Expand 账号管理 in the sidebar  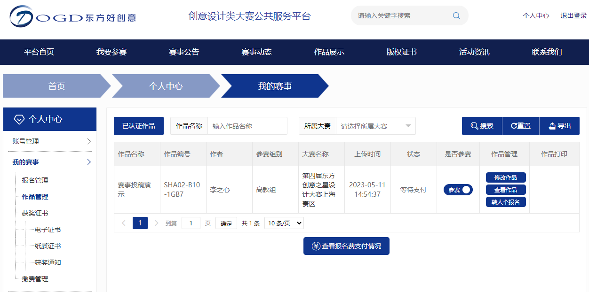(x=50, y=141)
